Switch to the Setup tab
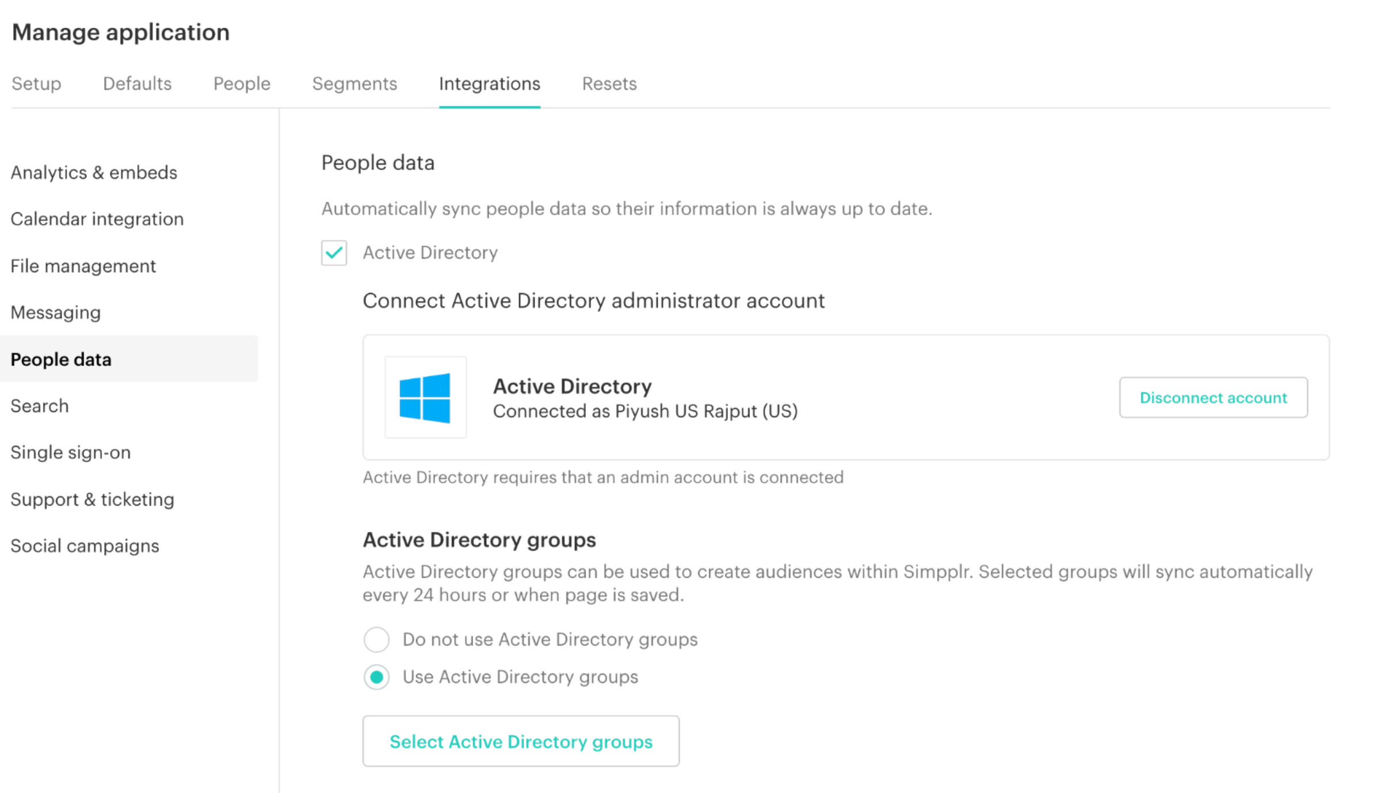 pos(36,84)
